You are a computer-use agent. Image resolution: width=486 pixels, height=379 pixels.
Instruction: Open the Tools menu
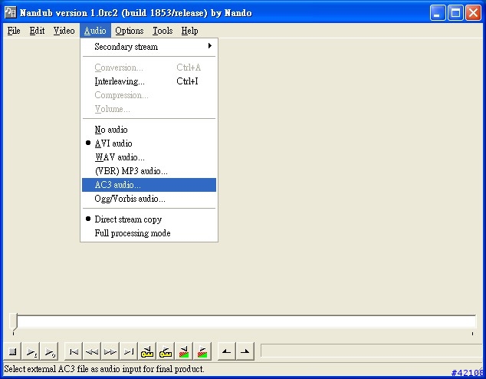(163, 31)
